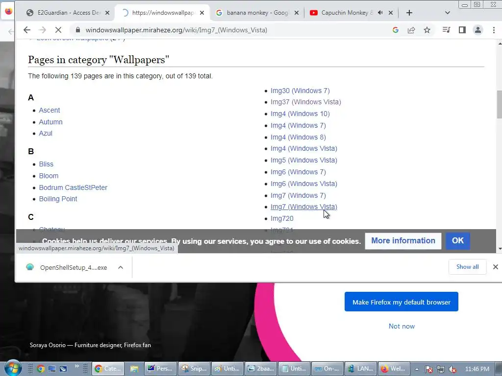
Task: Open the Windows Start orb
Action: coord(13,368)
